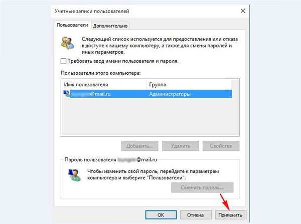Switch to the Дополнительно tab
The width and height of the screenshot is (301, 224).
[x=110, y=26]
